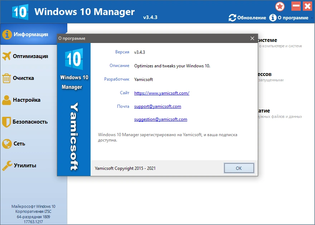Image resolution: width=315 pixels, height=225 pixels.
Task: Click the wrench Утилиты icon
Action: click(7, 166)
